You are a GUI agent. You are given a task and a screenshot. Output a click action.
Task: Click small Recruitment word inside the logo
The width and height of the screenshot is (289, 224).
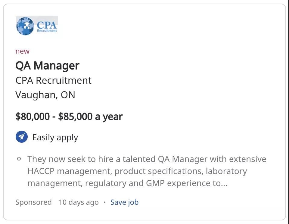click(x=47, y=31)
